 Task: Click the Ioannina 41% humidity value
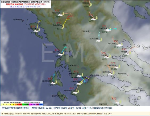(x=59, y=29)
